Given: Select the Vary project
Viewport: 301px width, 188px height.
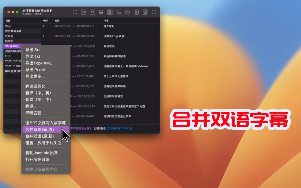Looking at the screenshot, I should [22, 26].
